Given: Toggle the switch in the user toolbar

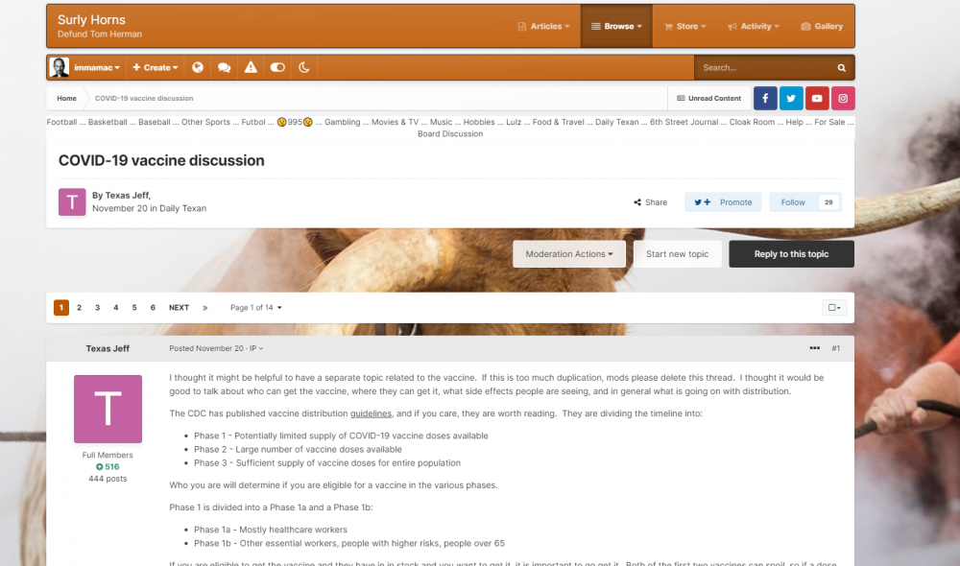Looking at the screenshot, I should [277, 68].
